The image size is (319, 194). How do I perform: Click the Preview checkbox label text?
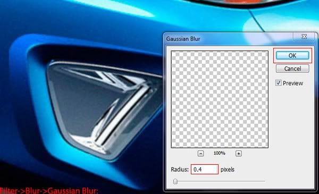(x=293, y=83)
